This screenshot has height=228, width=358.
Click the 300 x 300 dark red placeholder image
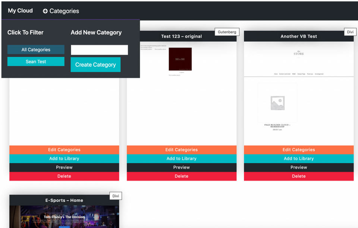pyautogui.click(x=180, y=59)
